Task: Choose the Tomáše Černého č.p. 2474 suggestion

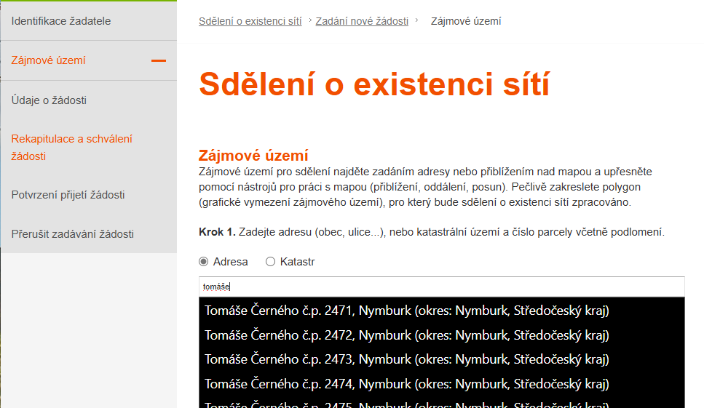Action: point(406,383)
